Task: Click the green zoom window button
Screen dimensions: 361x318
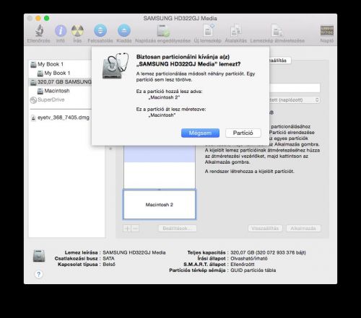Action: [47, 18]
